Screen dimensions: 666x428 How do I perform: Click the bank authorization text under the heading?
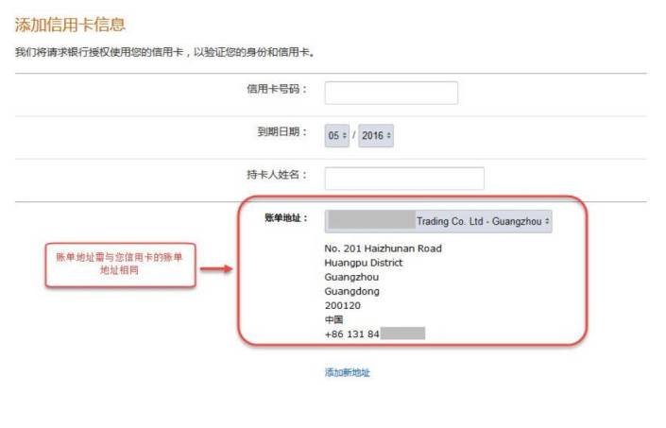(164, 52)
